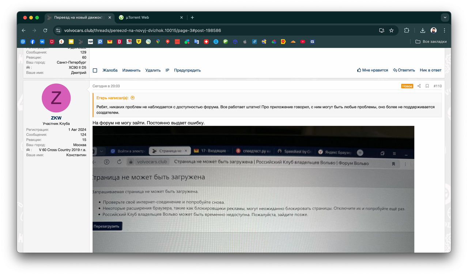Image resolution: width=468 pixels, height=275 pixels.
Task: Open Chrome downloads
Action: tap(423, 30)
